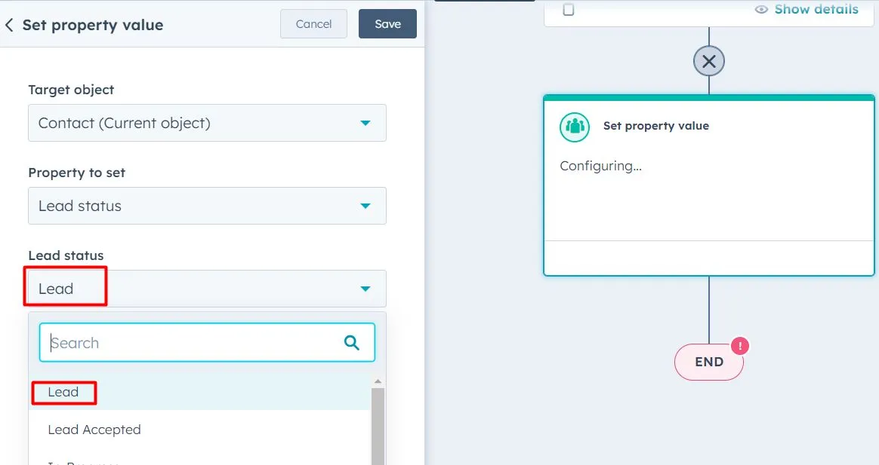The image size is (879, 465).
Task: Click the dropdown list scrollbar
Action: click(378, 427)
